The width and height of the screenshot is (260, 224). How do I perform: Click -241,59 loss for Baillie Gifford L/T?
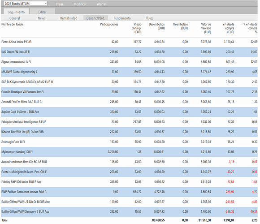[230, 202]
